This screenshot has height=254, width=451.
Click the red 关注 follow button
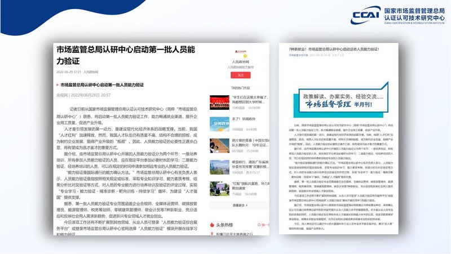(241, 75)
